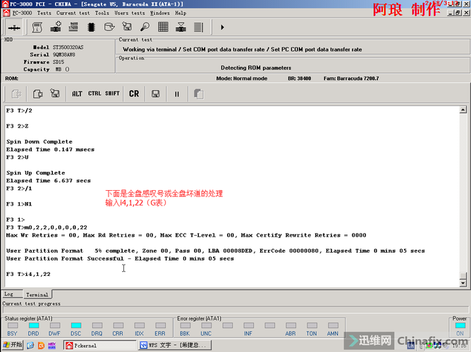Open the Current test menu
This screenshot has width=471, height=352.
click(x=73, y=13)
